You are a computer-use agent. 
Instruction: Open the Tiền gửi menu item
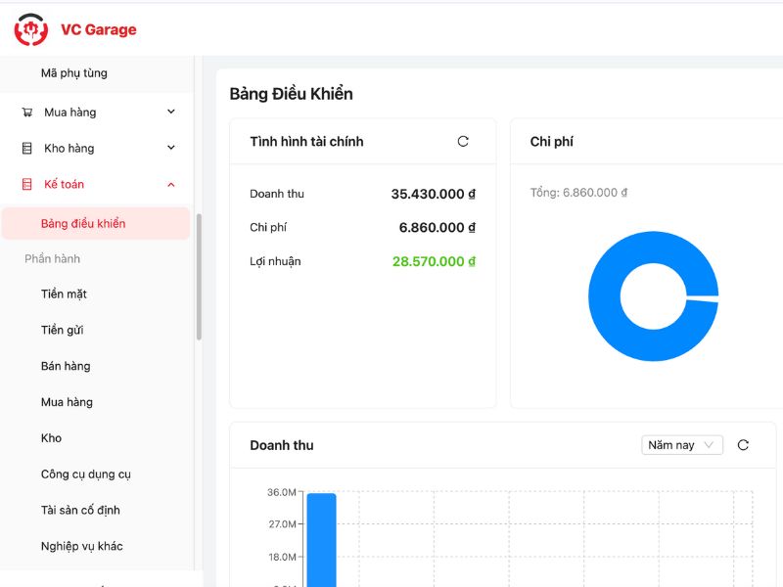62,331
